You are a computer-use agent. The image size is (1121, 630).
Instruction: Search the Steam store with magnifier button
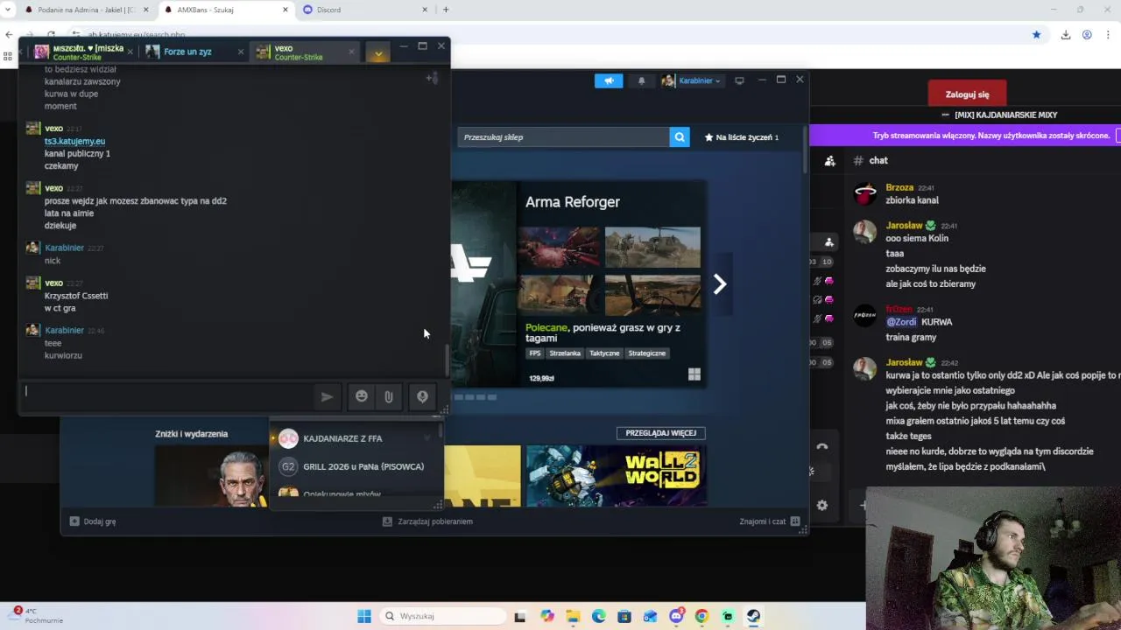pos(680,137)
